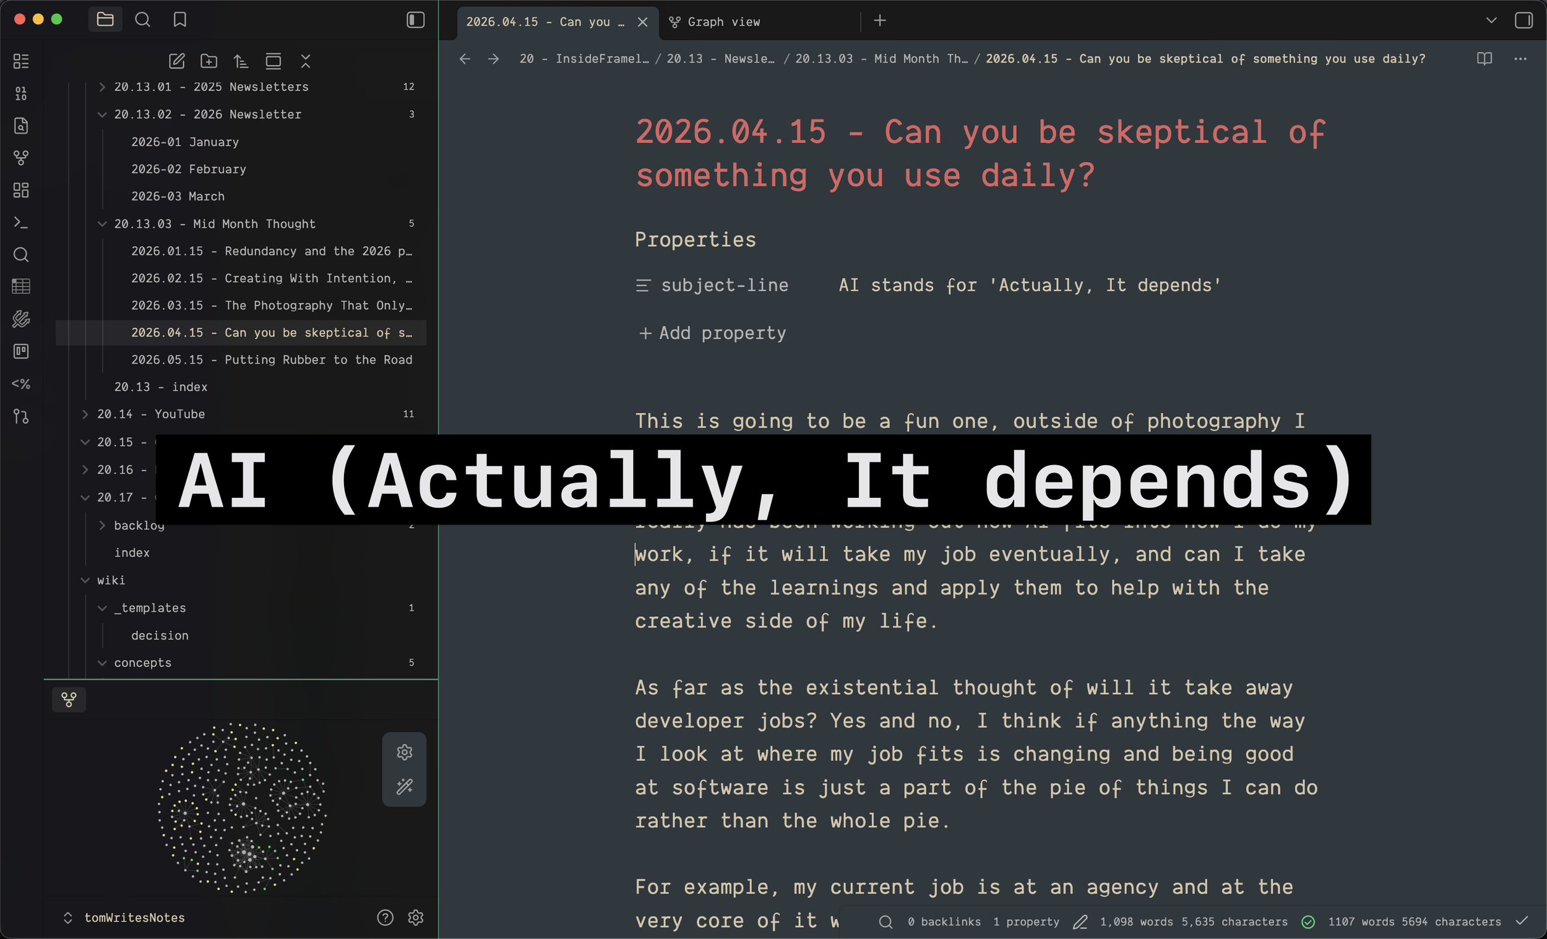Toggle the left sidebar collapse button
The width and height of the screenshot is (1547, 939).
(415, 20)
